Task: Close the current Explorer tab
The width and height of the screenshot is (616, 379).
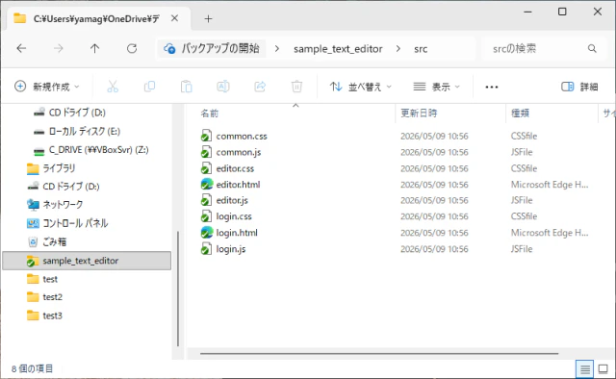Action: (175, 18)
